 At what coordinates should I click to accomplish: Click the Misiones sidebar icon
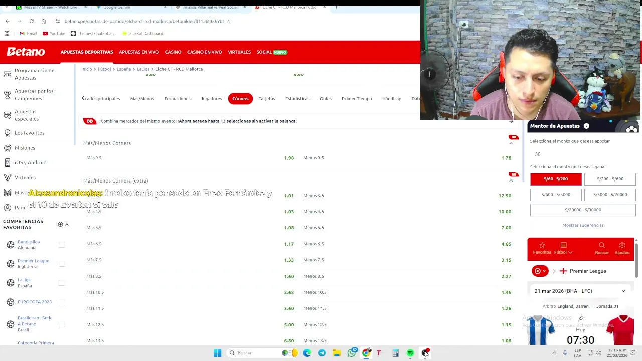(x=7, y=148)
